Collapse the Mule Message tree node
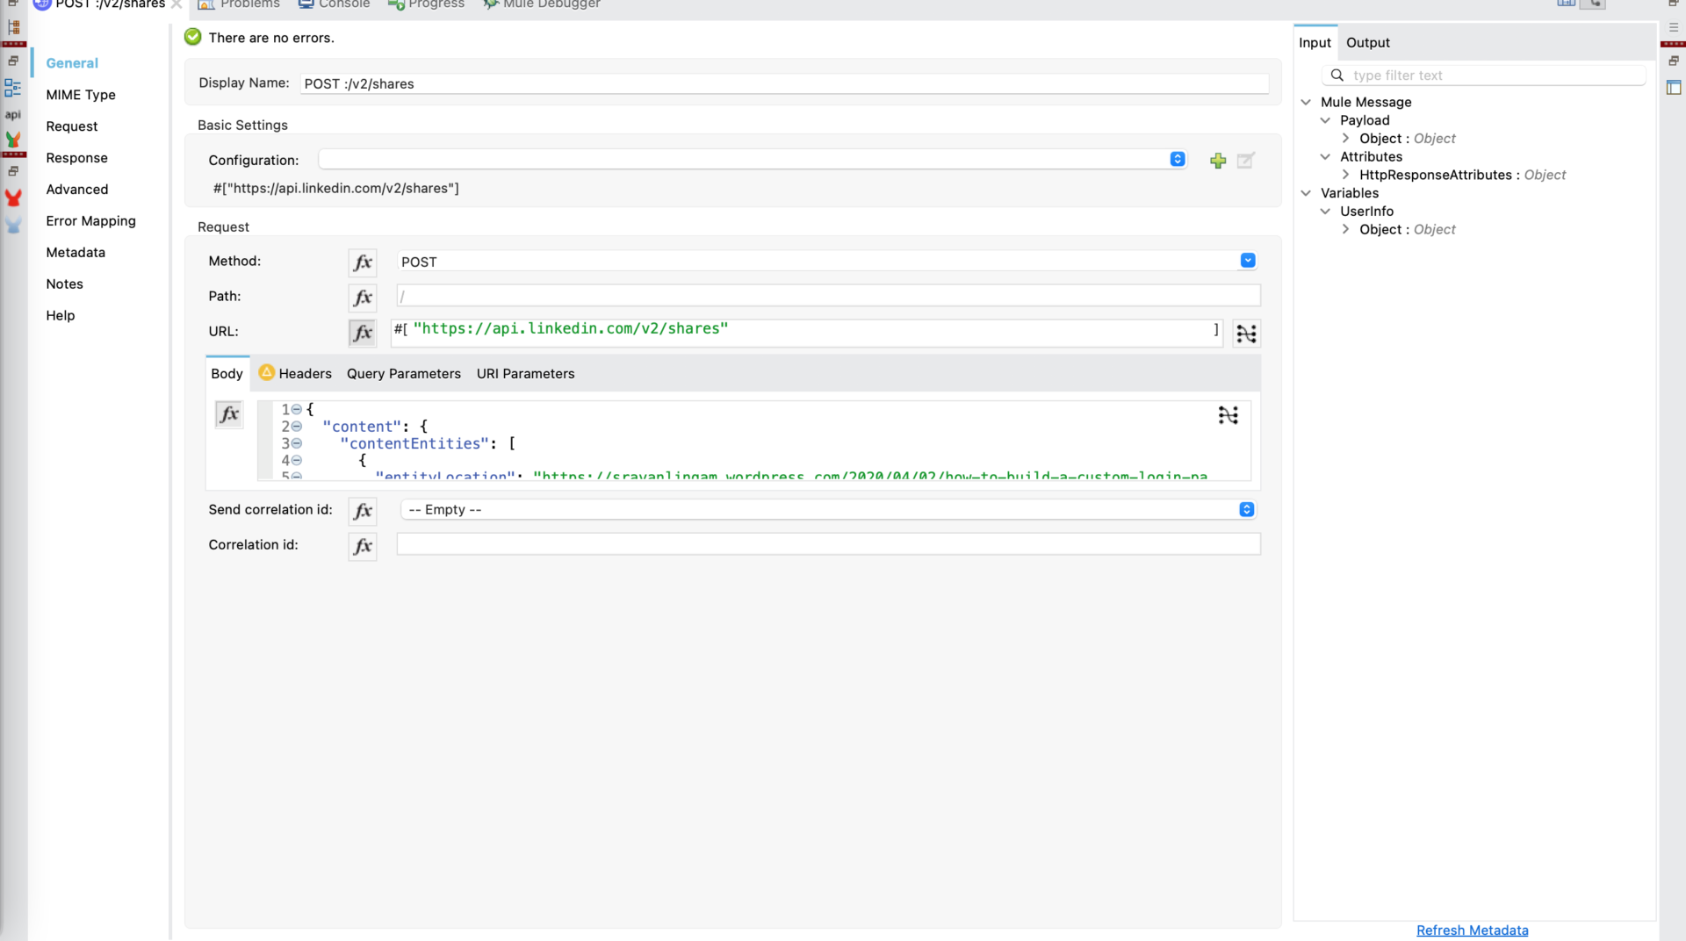Image resolution: width=1686 pixels, height=941 pixels. pos(1306,103)
